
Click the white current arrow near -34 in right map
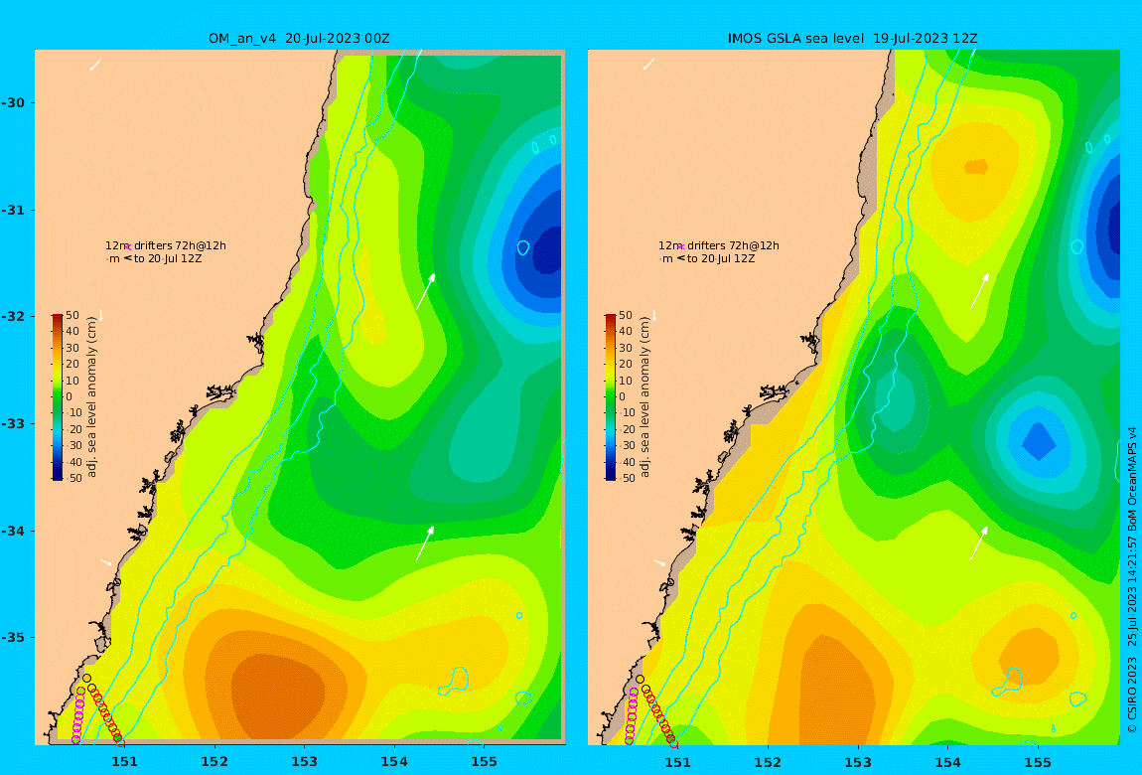coord(979,542)
